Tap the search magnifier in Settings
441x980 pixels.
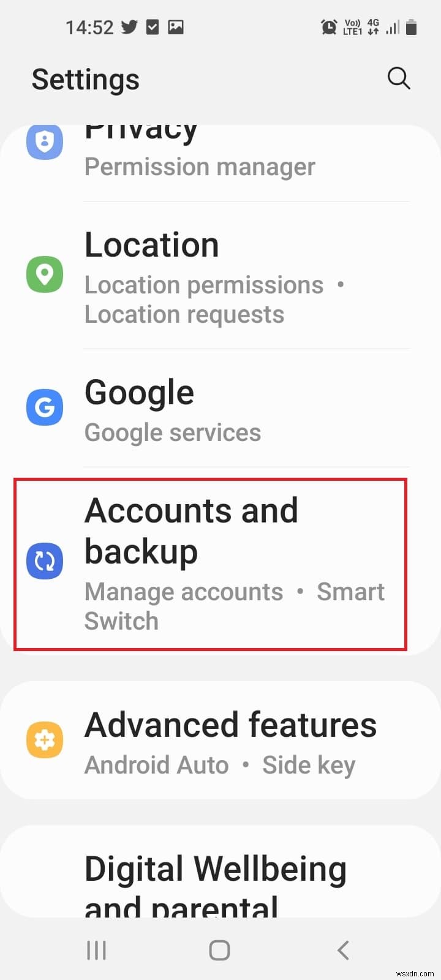tap(399, 78)
